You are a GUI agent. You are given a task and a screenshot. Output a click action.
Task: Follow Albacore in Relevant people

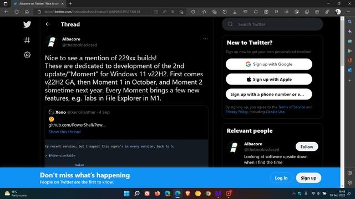307,146
